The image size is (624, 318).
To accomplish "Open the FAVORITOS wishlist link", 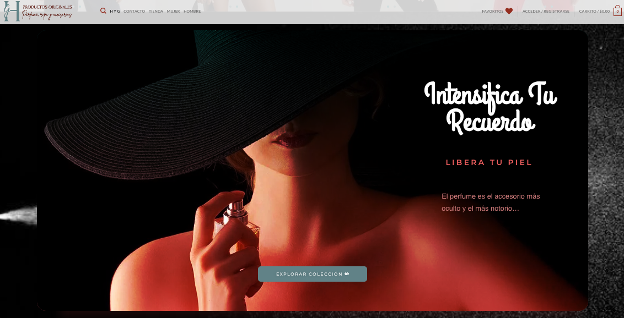I will coord(492,11).
